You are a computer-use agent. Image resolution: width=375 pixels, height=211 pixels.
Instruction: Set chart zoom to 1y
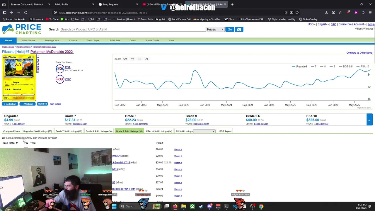132,59
